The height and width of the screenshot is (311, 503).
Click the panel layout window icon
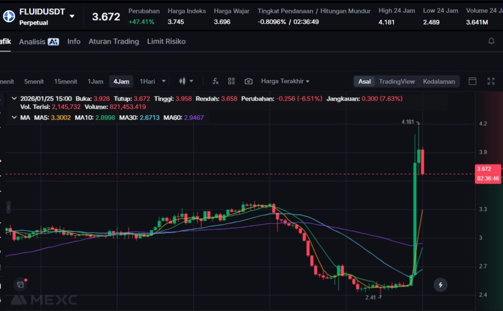473,81
